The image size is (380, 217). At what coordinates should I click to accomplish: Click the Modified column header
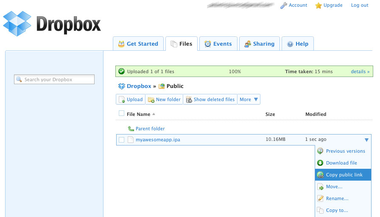click(316, 114)
